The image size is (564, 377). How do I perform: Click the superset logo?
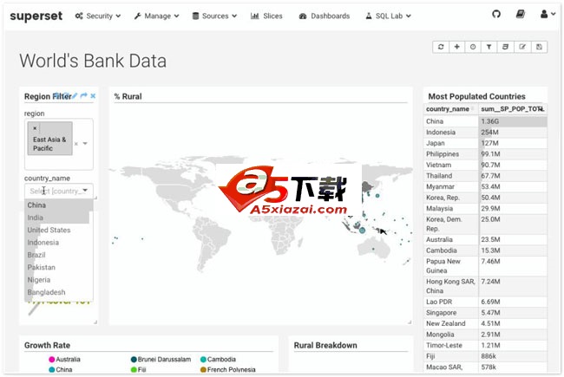(36, 16)
